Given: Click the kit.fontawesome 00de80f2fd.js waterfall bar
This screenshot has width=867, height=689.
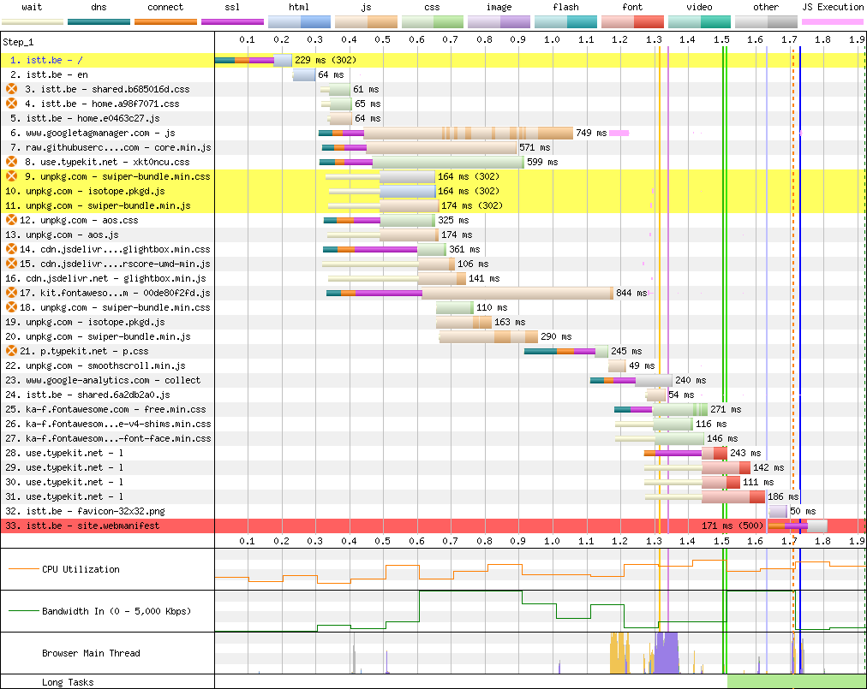Looking at the screenshot, I should point(469,293).
